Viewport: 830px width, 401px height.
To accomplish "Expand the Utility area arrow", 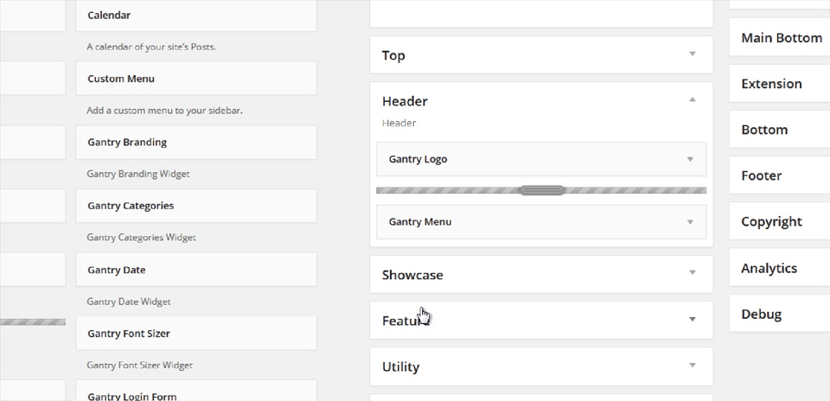I will [692, 365].
